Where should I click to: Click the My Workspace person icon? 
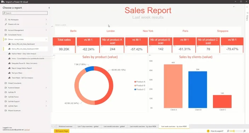coord(6,20)
